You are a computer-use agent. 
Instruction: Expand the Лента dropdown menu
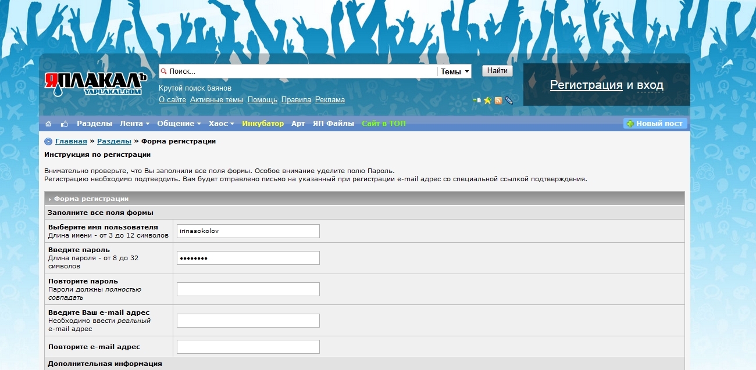pos(134,124)
